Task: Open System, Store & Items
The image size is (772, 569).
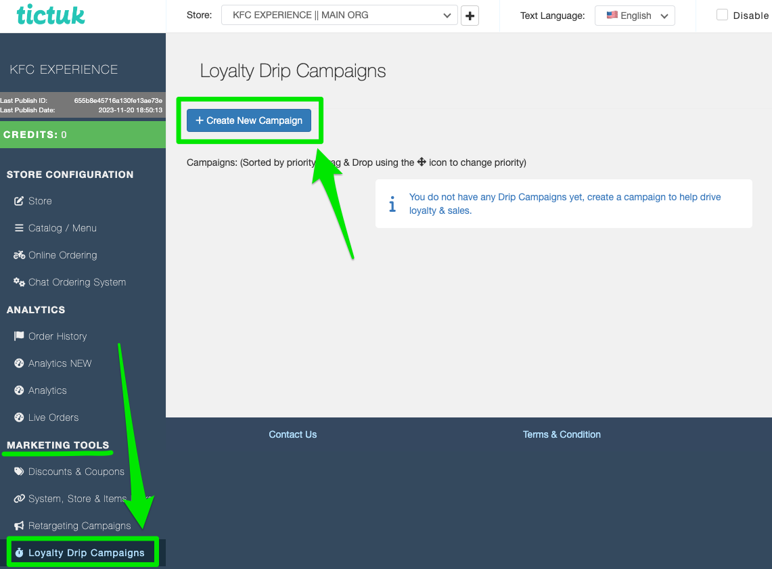Action: (77, 499)
